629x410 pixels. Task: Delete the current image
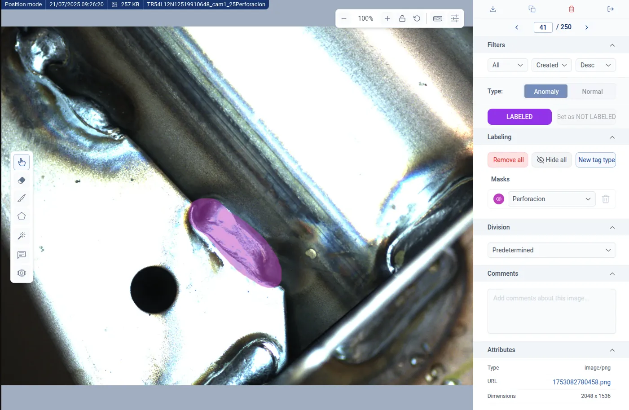point(571,9)
